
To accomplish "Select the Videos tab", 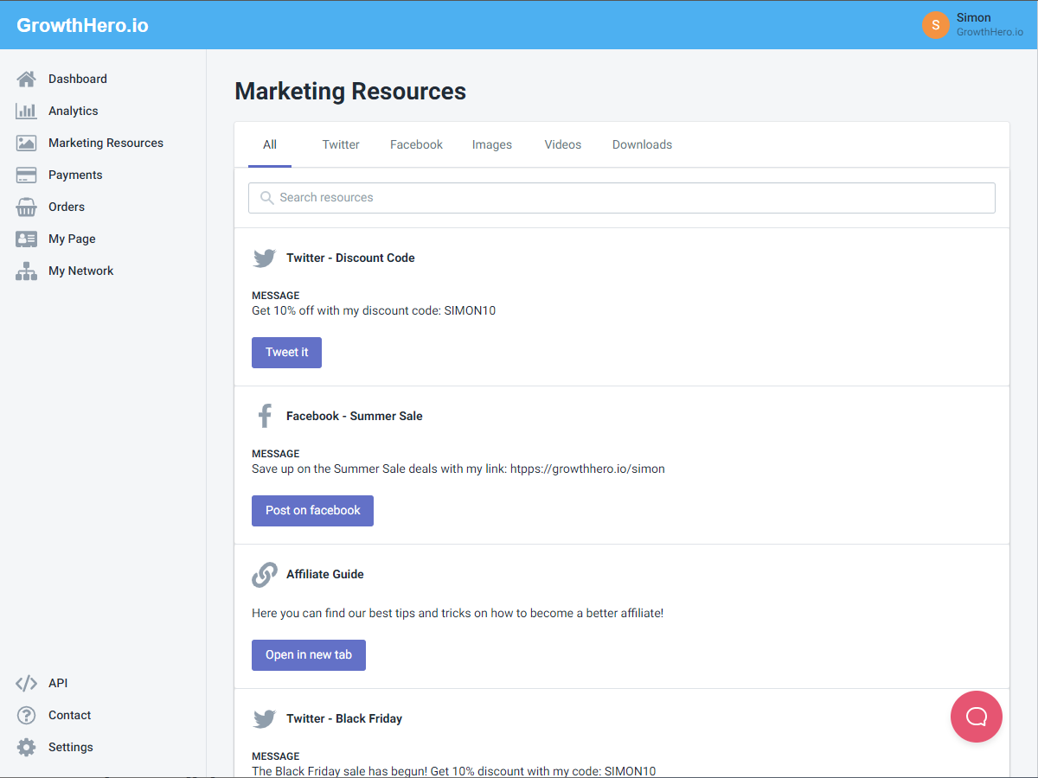I will 562,144.
